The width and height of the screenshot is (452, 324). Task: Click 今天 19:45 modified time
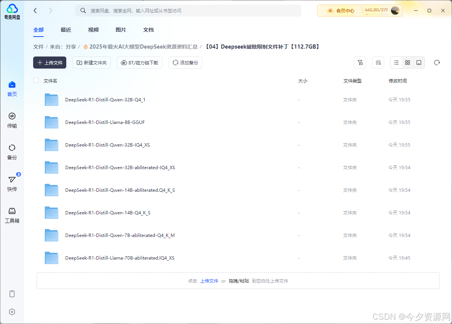[399, 258]
